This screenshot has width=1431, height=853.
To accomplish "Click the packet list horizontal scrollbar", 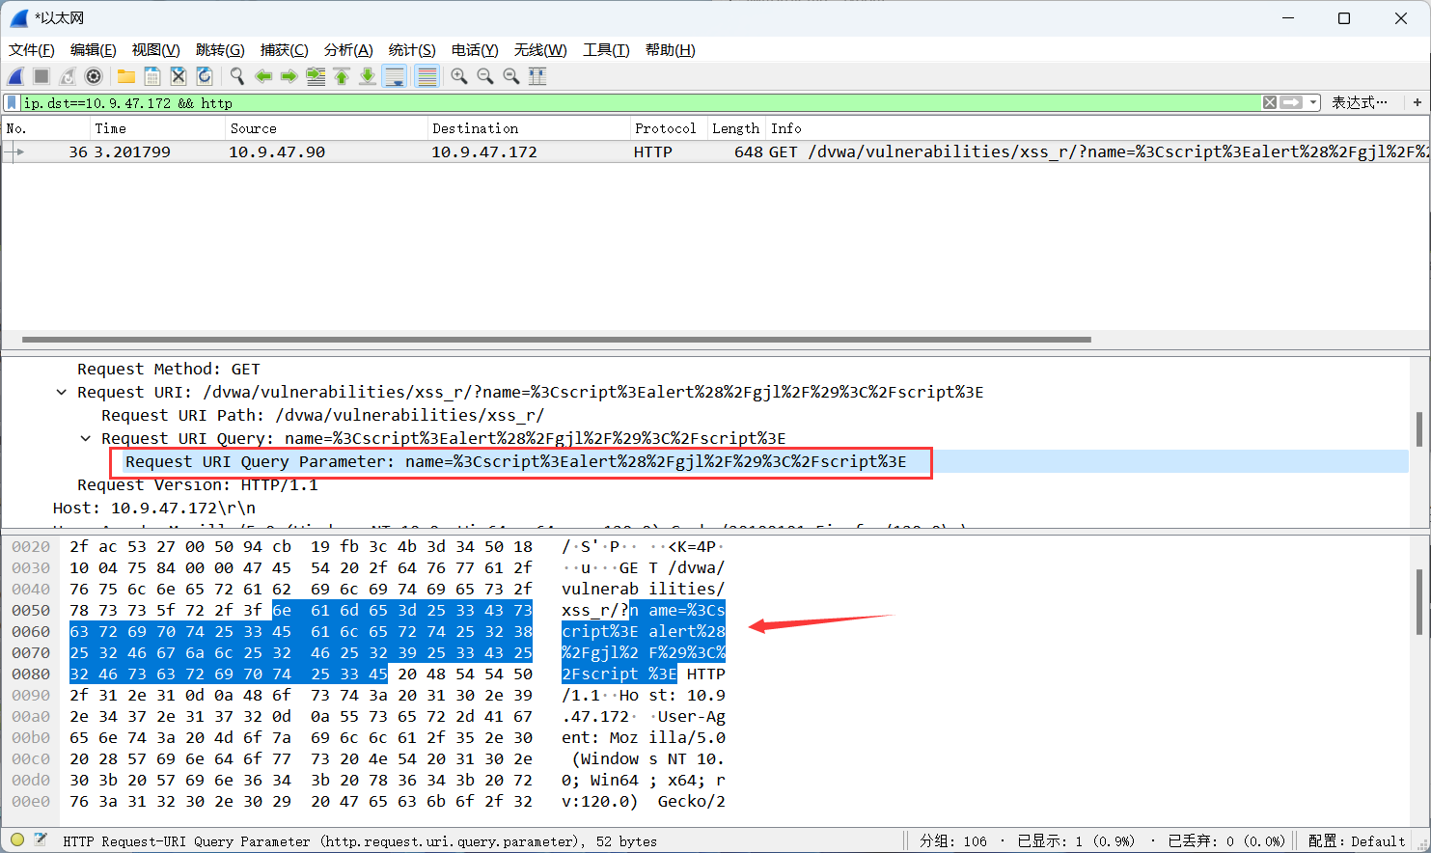I will [557, 340].
